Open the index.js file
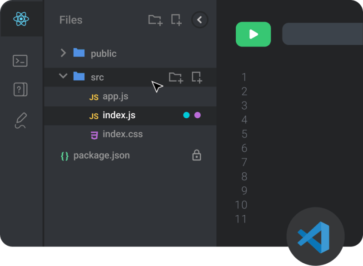 tap(130, 116)
